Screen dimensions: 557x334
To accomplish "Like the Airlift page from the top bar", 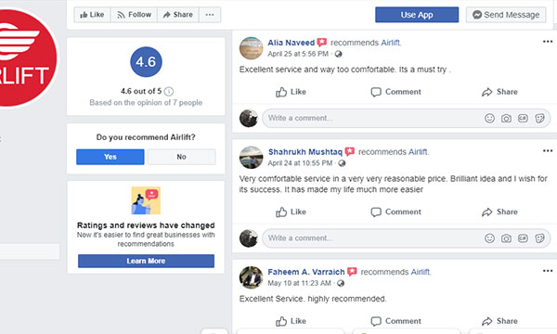I will pos(92,15).
